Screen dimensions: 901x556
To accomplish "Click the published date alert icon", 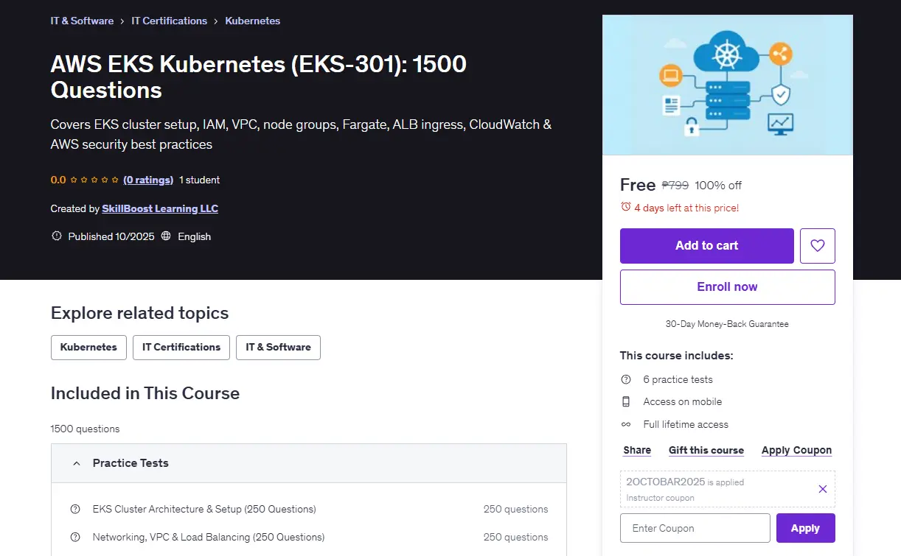I will (x=56, y=236).
